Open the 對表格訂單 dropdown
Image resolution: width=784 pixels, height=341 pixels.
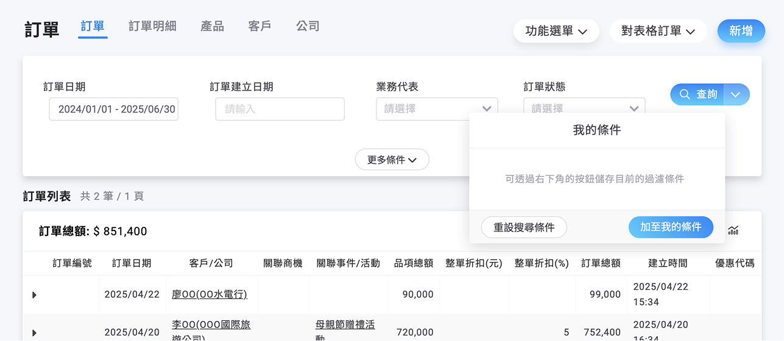pos(658,31)
